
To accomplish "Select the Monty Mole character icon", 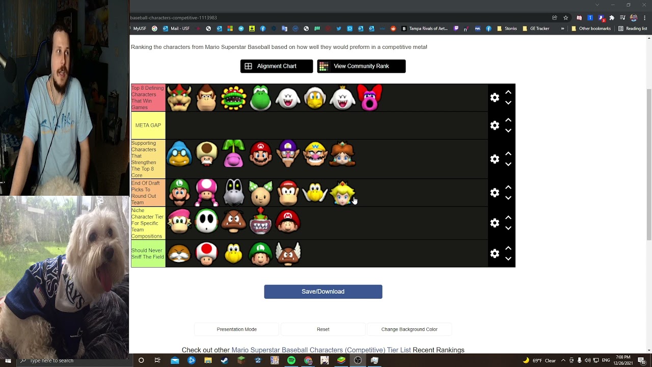I will coord(179,253).
